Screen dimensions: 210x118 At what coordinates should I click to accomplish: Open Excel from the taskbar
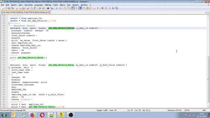coord(23,115)
